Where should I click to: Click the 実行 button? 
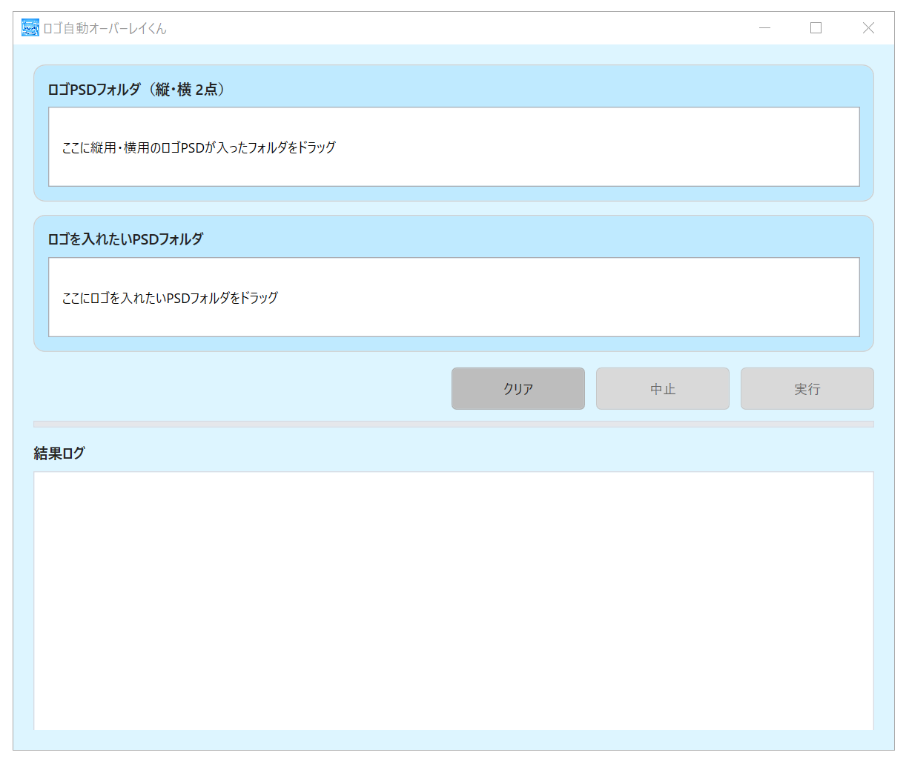click(807, 388)
